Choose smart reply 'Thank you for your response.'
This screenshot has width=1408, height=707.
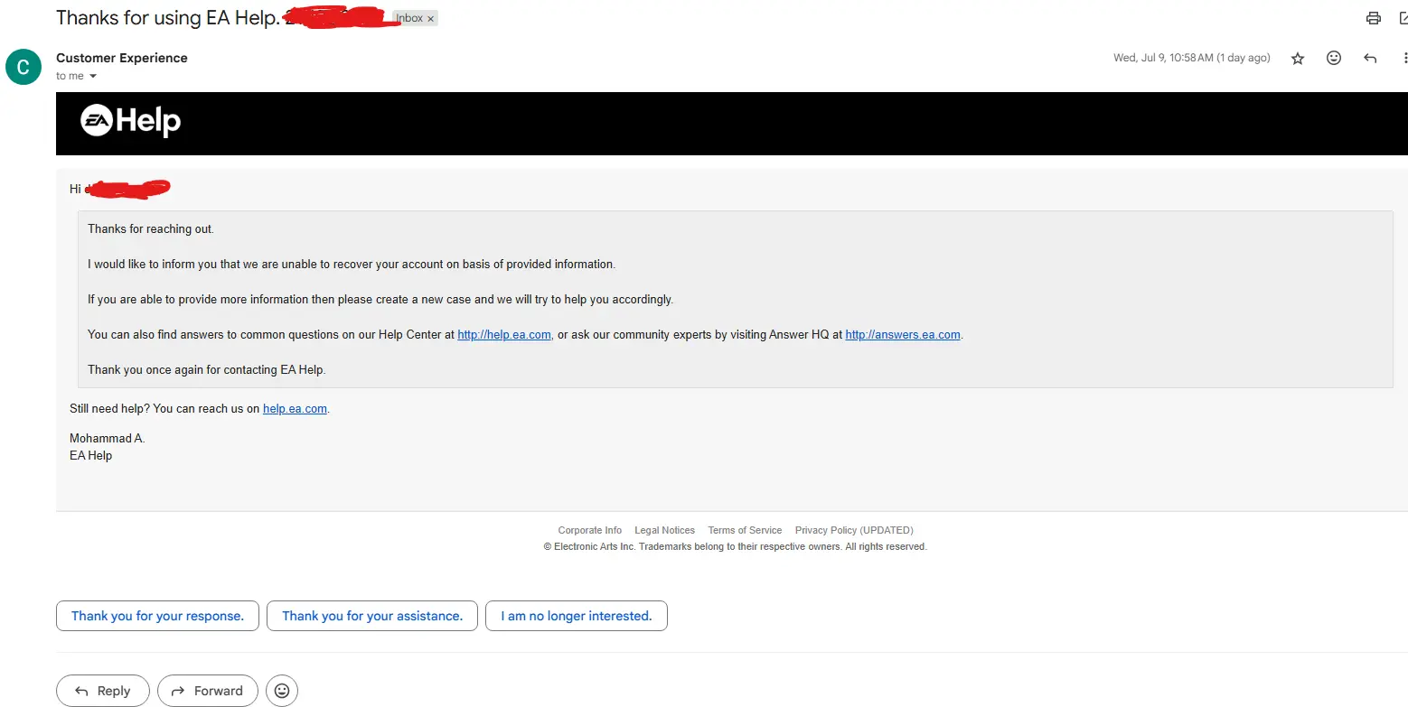pyautogui.click(x=157, y=616)
